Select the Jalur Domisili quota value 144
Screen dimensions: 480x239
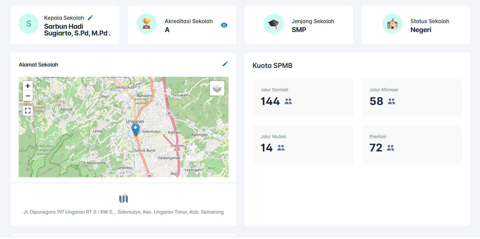click(x=270, y=101)
